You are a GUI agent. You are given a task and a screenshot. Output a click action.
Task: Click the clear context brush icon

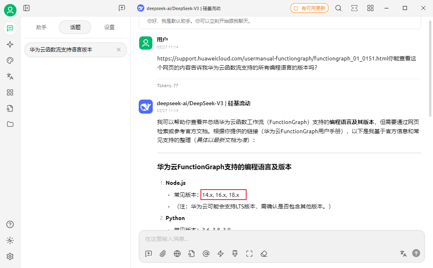pos(235,254)
